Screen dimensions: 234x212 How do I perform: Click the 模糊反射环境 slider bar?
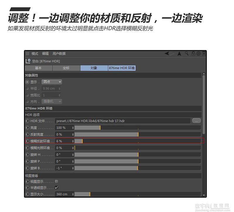137,141
